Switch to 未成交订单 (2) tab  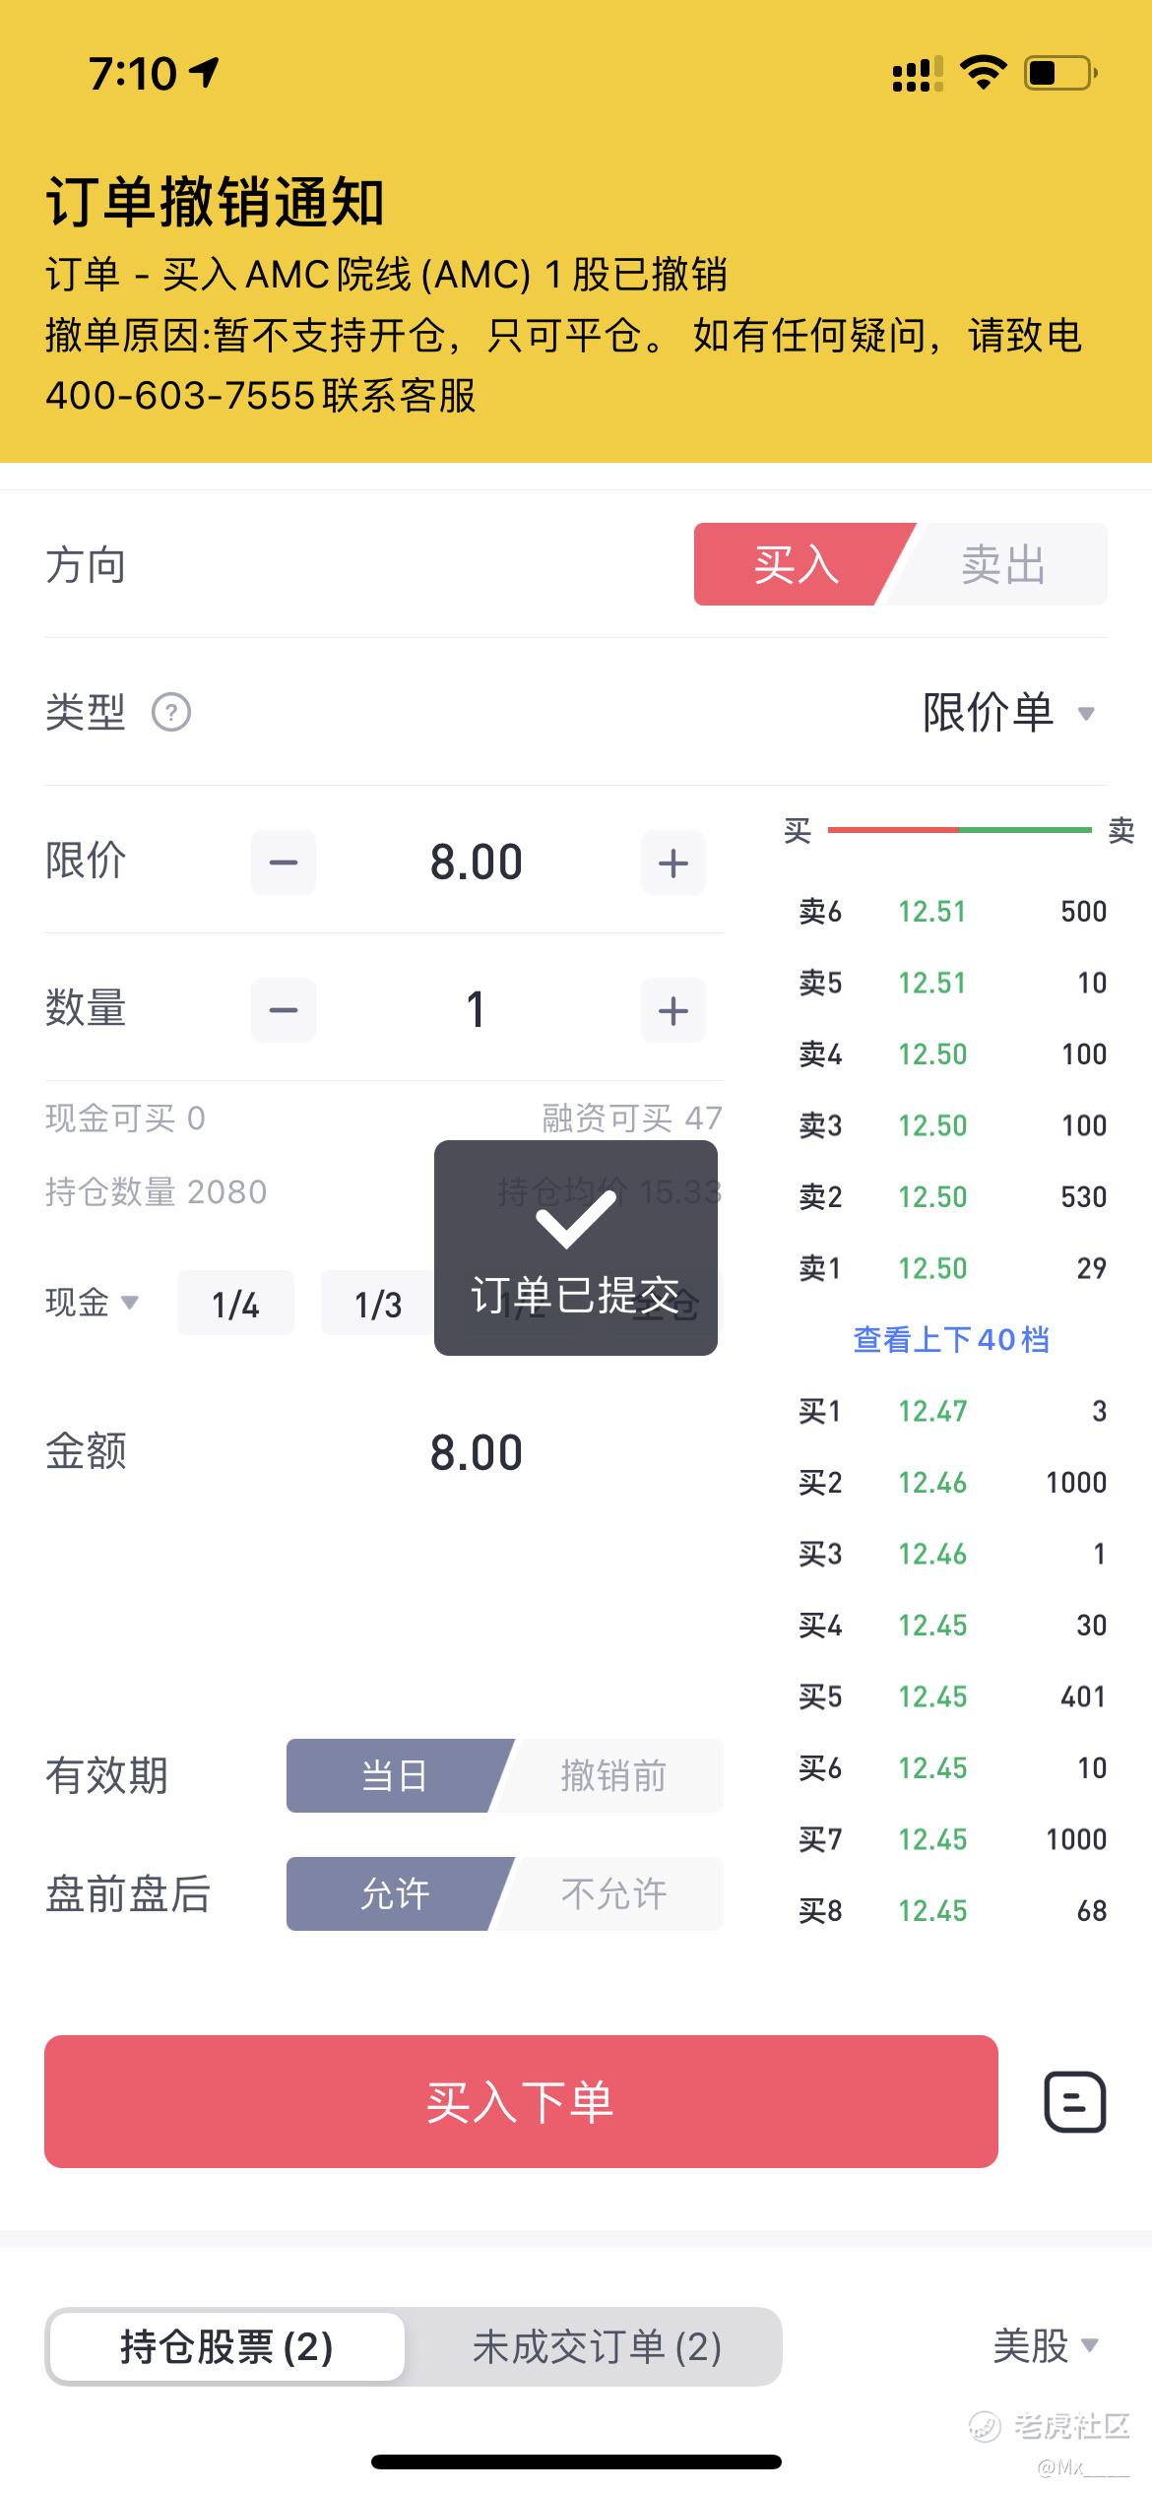click(597, 2347)
